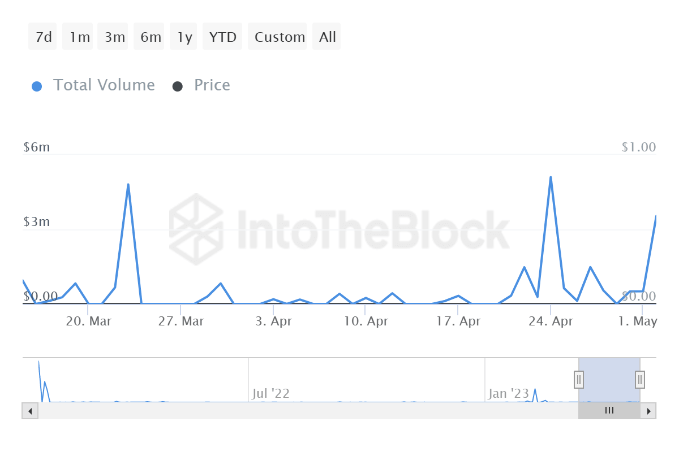Click the scrollbar left arrow
The width and height of the screenshot is (679, 452).
pyautogui.click(x=30, y=411)
